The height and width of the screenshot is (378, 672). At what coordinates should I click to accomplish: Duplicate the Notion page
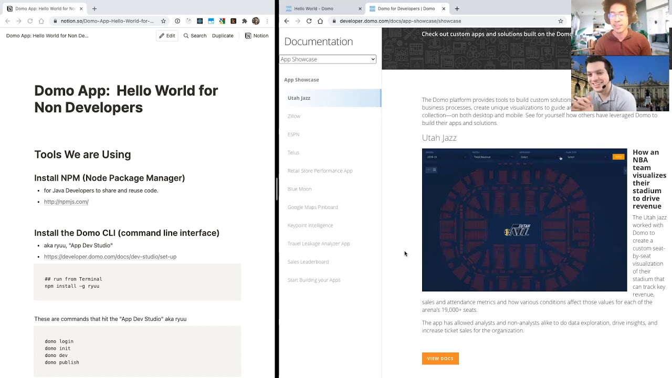(x=223, y=36)
